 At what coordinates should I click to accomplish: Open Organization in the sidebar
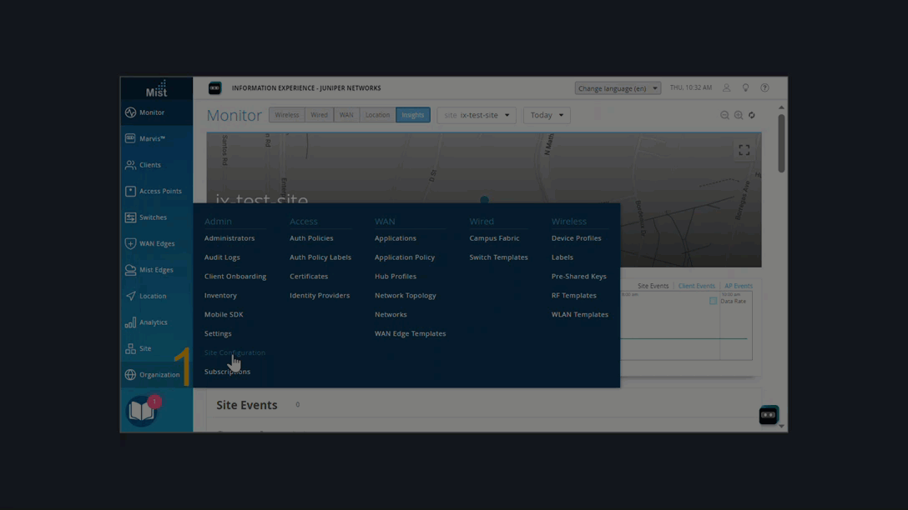tap(156, 375)
